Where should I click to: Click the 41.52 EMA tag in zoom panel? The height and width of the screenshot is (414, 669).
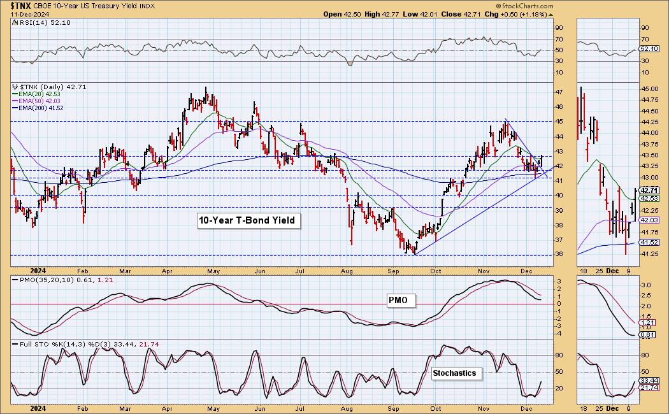click(649, 242)
